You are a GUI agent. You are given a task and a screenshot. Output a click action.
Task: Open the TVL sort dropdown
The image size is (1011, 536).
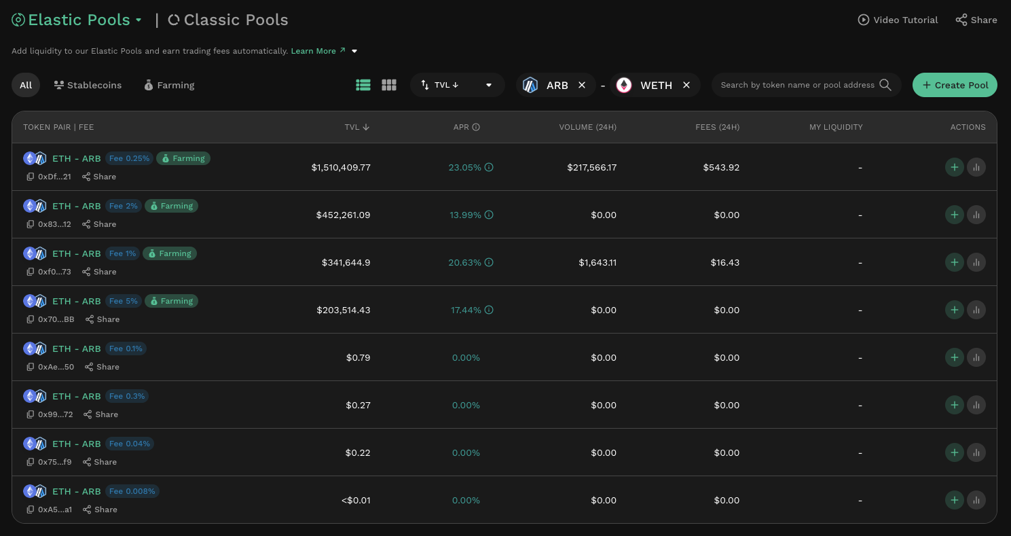pos(458,85)
